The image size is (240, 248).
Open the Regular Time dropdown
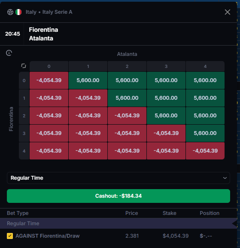point(118,178)
